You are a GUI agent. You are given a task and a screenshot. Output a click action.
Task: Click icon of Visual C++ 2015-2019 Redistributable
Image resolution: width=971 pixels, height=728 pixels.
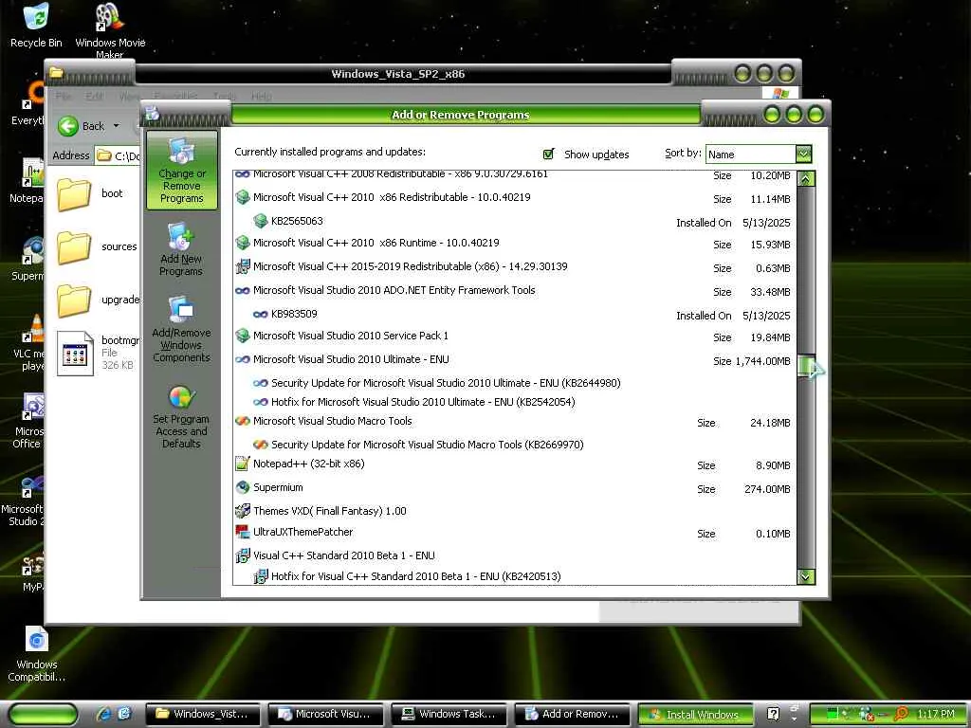[243, 266]
